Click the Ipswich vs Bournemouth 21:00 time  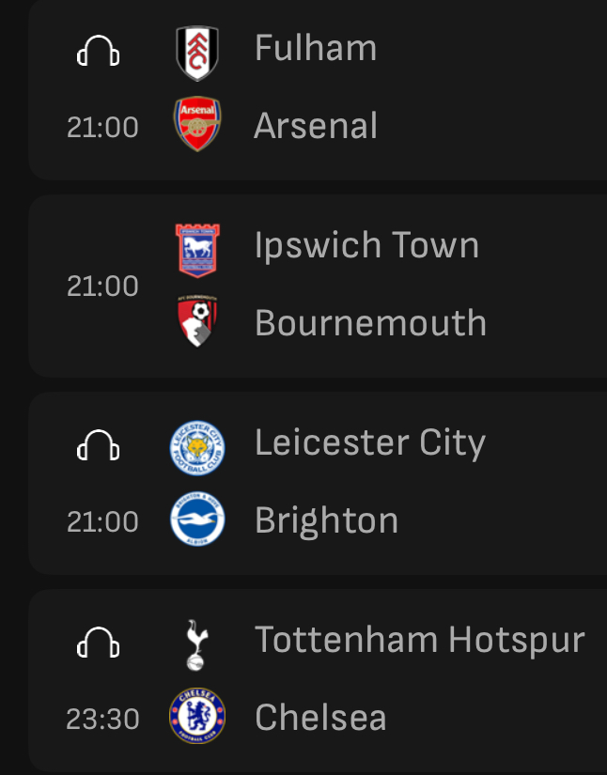pyautogui.click(x=102, y=286)
